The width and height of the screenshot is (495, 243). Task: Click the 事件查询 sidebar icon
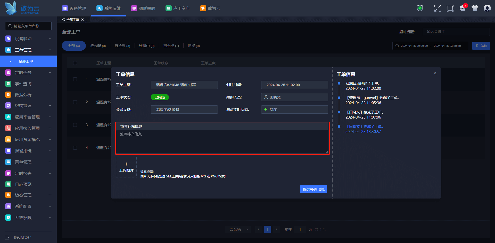[x=8, y=84]
